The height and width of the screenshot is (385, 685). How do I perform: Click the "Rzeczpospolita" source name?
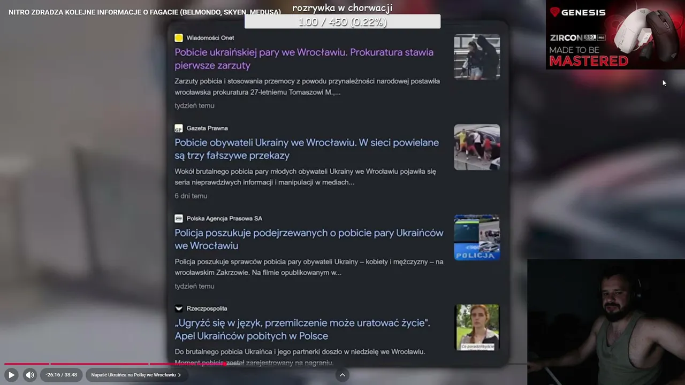click(207, 309)
